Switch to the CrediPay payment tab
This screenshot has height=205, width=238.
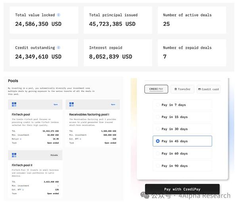(156, 89)
